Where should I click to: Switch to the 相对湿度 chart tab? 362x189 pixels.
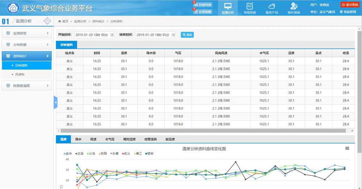click(x=129, y=139)
